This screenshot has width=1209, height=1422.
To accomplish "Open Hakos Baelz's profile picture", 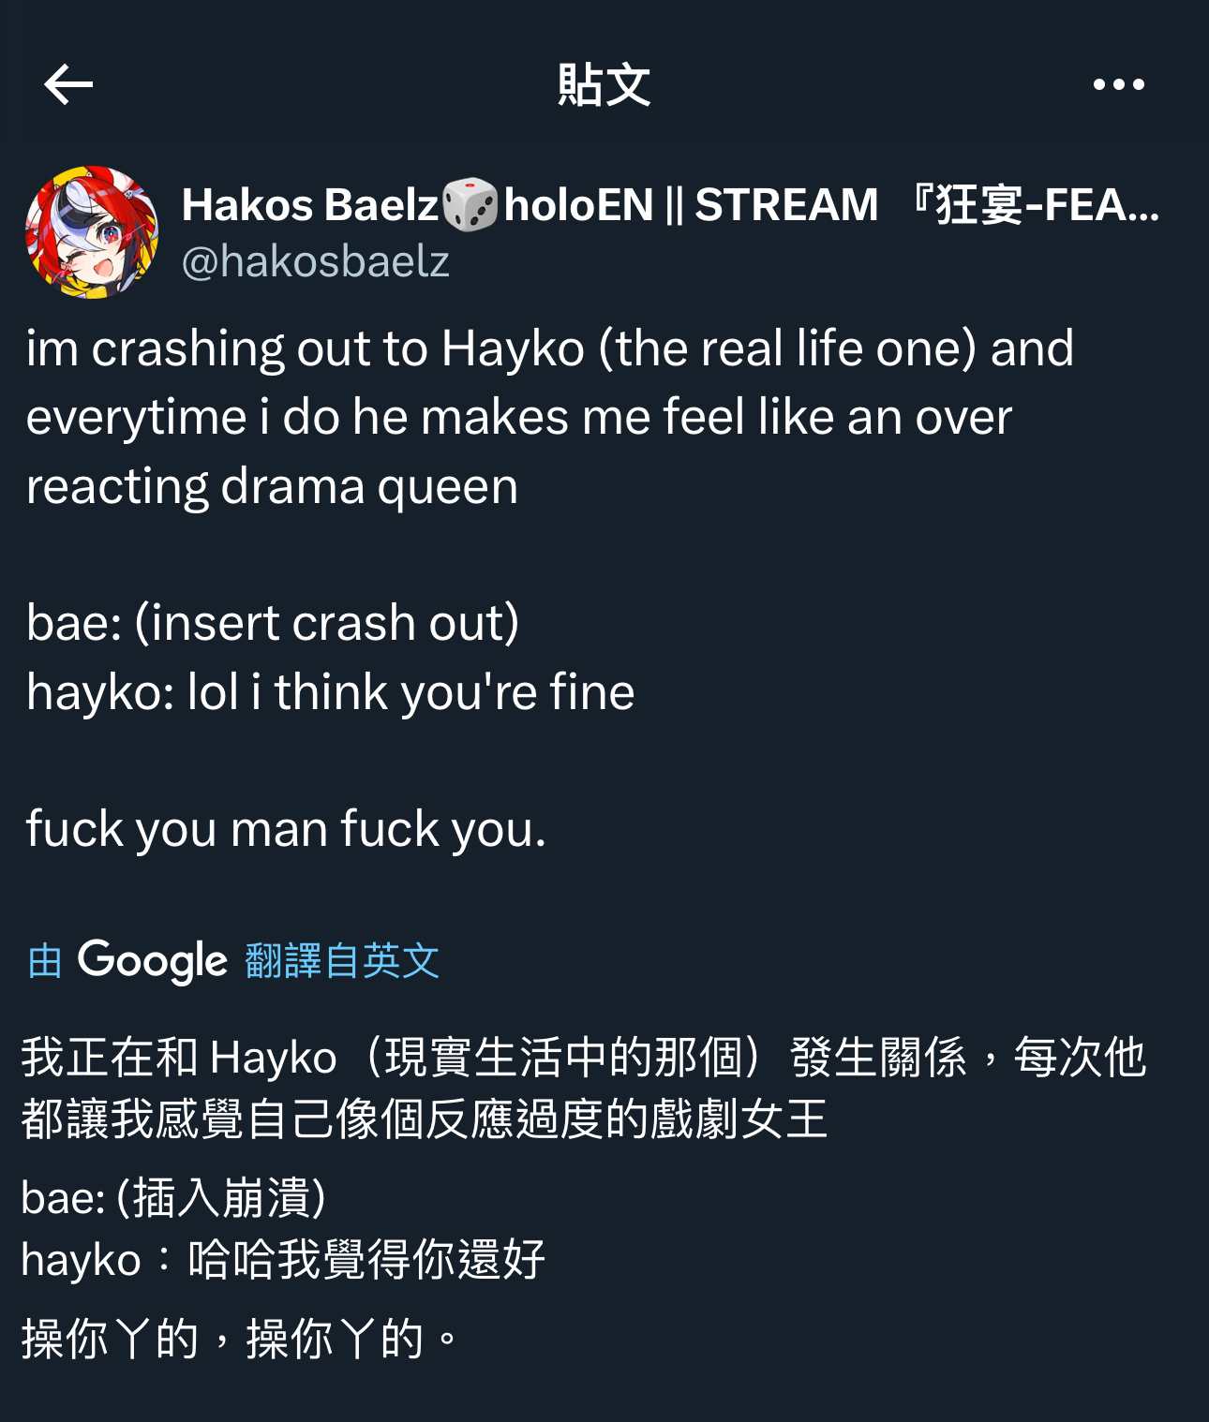I will click(92, 232).
